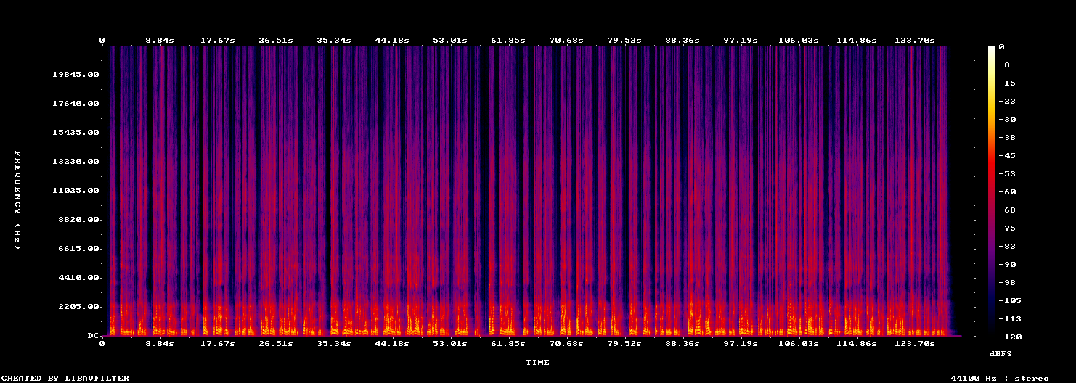Click the -38 value on dBFS scale
The height and width of the screenshot is (383, 1076).
[1007, 138]
